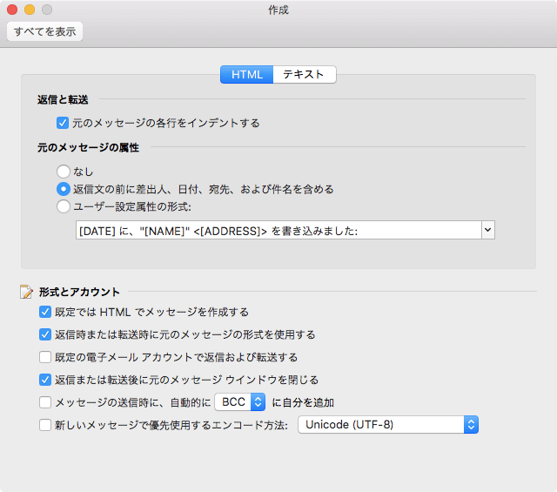Click the 形式とアカウント pencil note icon
Screen dimensions: 557x492
coord(26,292)
